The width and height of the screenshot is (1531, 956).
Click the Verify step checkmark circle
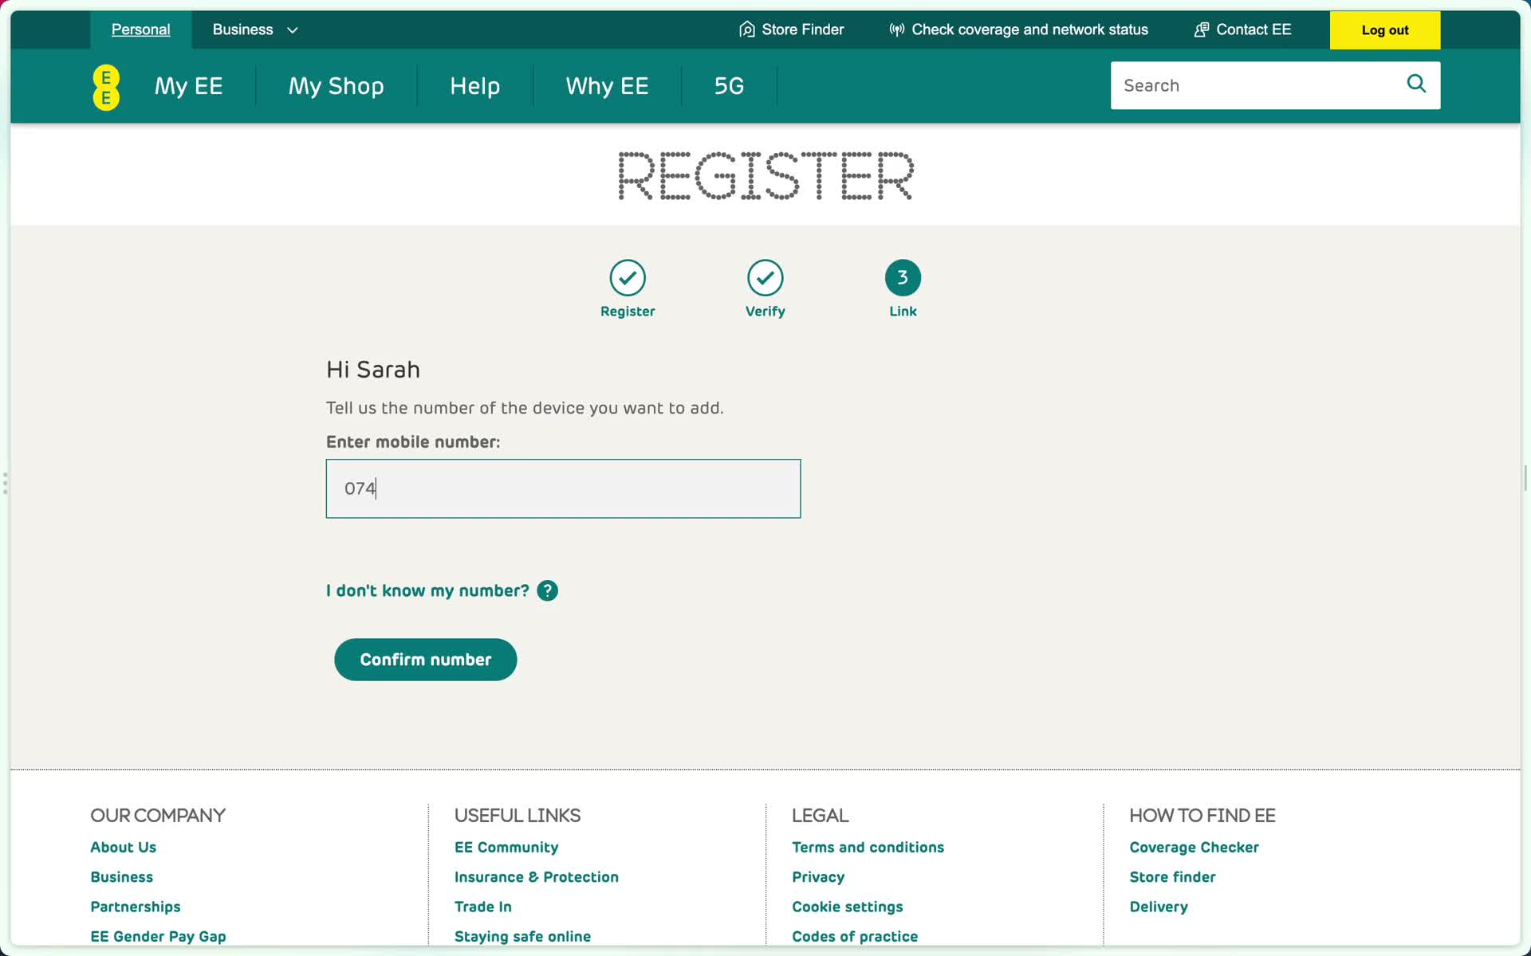pyautogui.click(x=765, y=277)
